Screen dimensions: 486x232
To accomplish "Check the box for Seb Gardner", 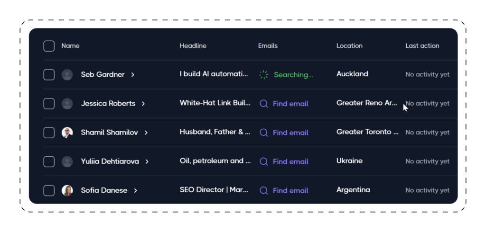I will (x=49, y=75).
